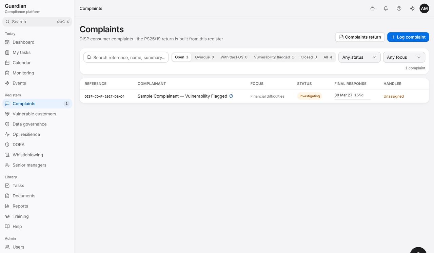The width and height of the screenshot is (434, 253).
Task: Click the Reports bar chart icon
Action: pos(7,206)
